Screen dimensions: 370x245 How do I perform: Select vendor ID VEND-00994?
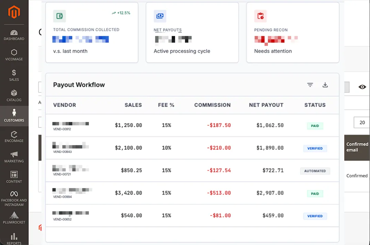[63, 197]
